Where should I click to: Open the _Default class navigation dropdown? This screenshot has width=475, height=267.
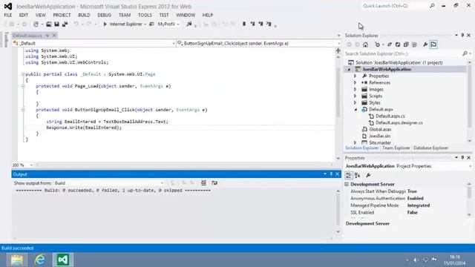(174, 44)
